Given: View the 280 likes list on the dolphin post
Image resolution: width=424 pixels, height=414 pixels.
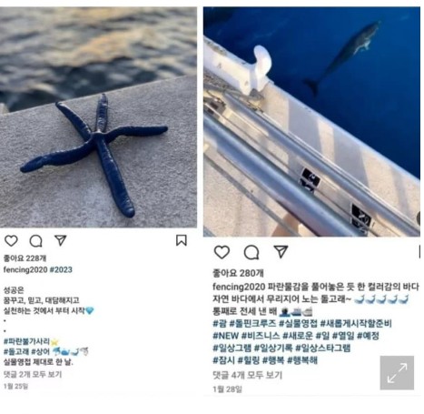Looking at the screenshot, I should click(x=238, y=273).
